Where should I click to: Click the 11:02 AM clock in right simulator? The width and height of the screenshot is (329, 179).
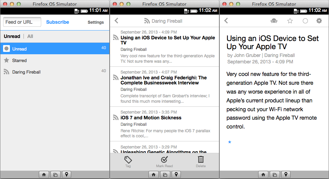click(x=318, y=11)
